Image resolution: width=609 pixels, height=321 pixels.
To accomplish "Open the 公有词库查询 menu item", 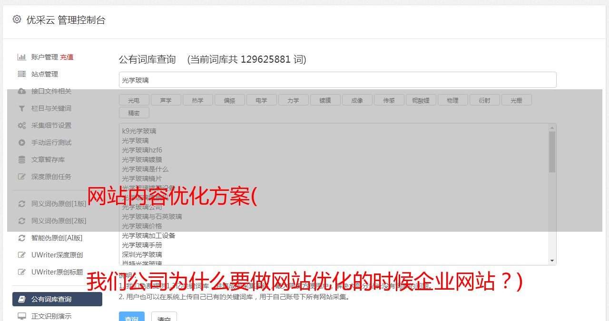I will (x=57, y=299).
